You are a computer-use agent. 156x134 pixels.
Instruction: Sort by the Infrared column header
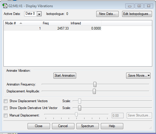[85, 23]
